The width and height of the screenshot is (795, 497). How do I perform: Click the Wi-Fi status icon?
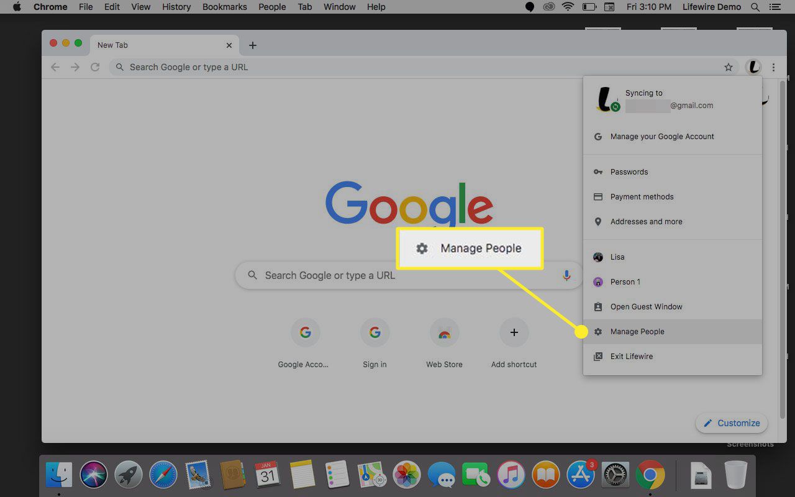pyautogui.click(x=568, y=7)
